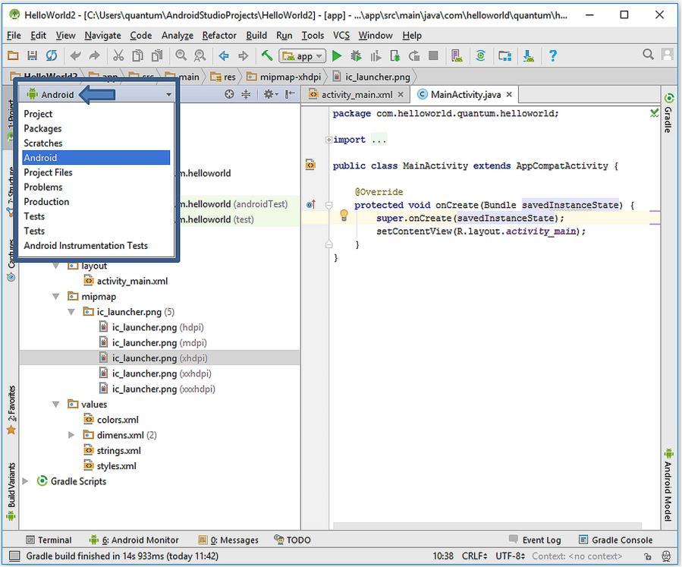
Task: Click the Paste toolbar icon
Action: [x=157, y=55]
